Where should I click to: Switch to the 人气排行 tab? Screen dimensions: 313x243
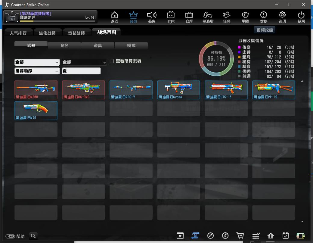18,33
